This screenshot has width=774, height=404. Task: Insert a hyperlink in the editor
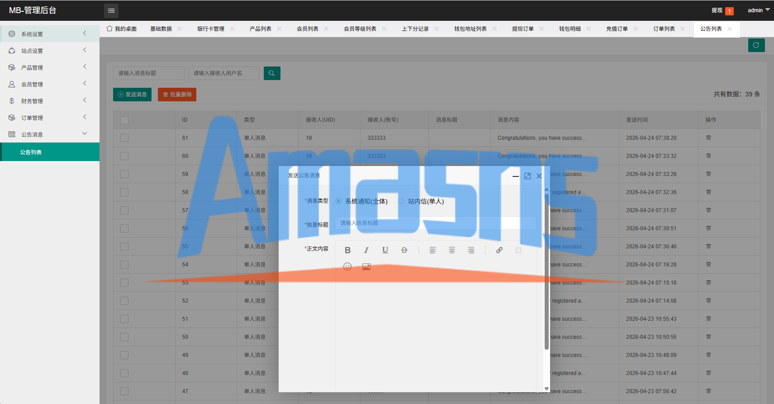(499, 250)
